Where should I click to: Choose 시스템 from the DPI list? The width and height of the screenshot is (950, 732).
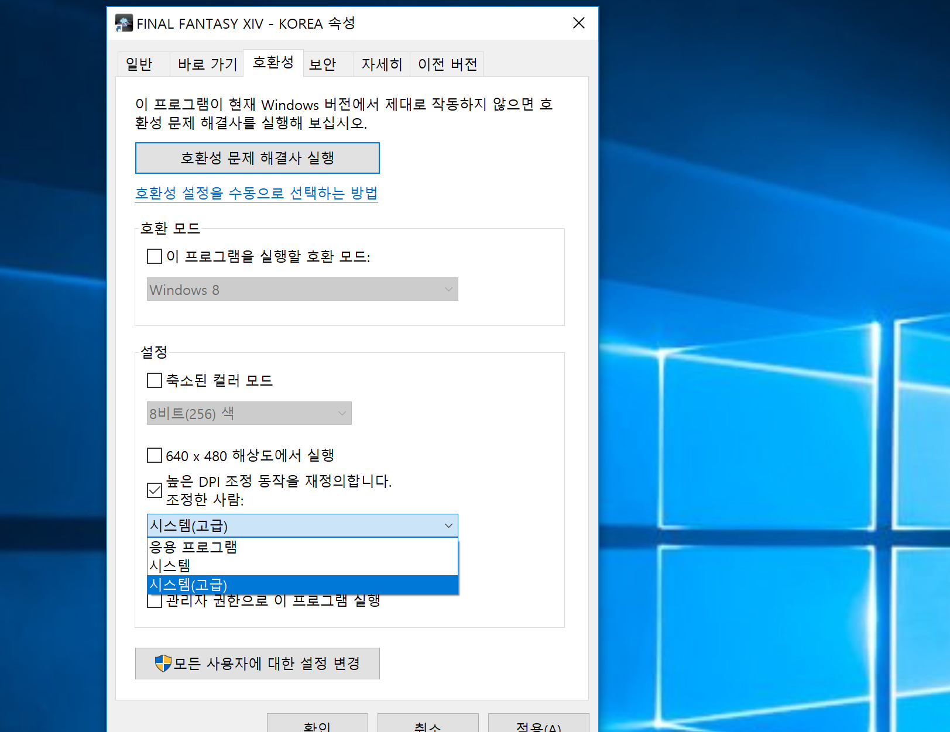pos(302,566)
